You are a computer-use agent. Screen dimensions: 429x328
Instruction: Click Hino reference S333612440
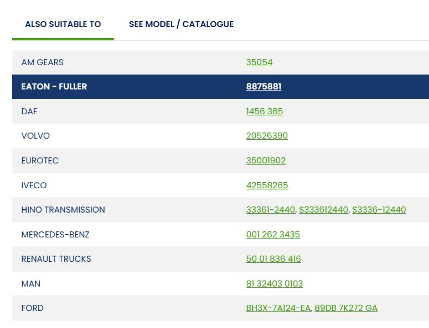[x=323, y=210]
